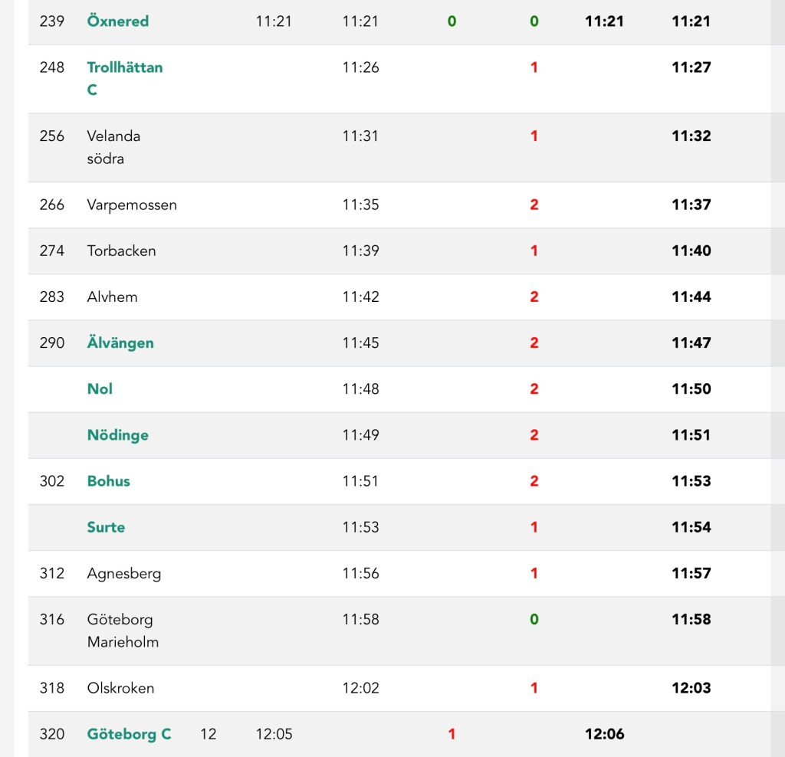This screenshot has height=757, width=785.
Task: Open the Trollhättan C station link
Action: tap(124, 67)
